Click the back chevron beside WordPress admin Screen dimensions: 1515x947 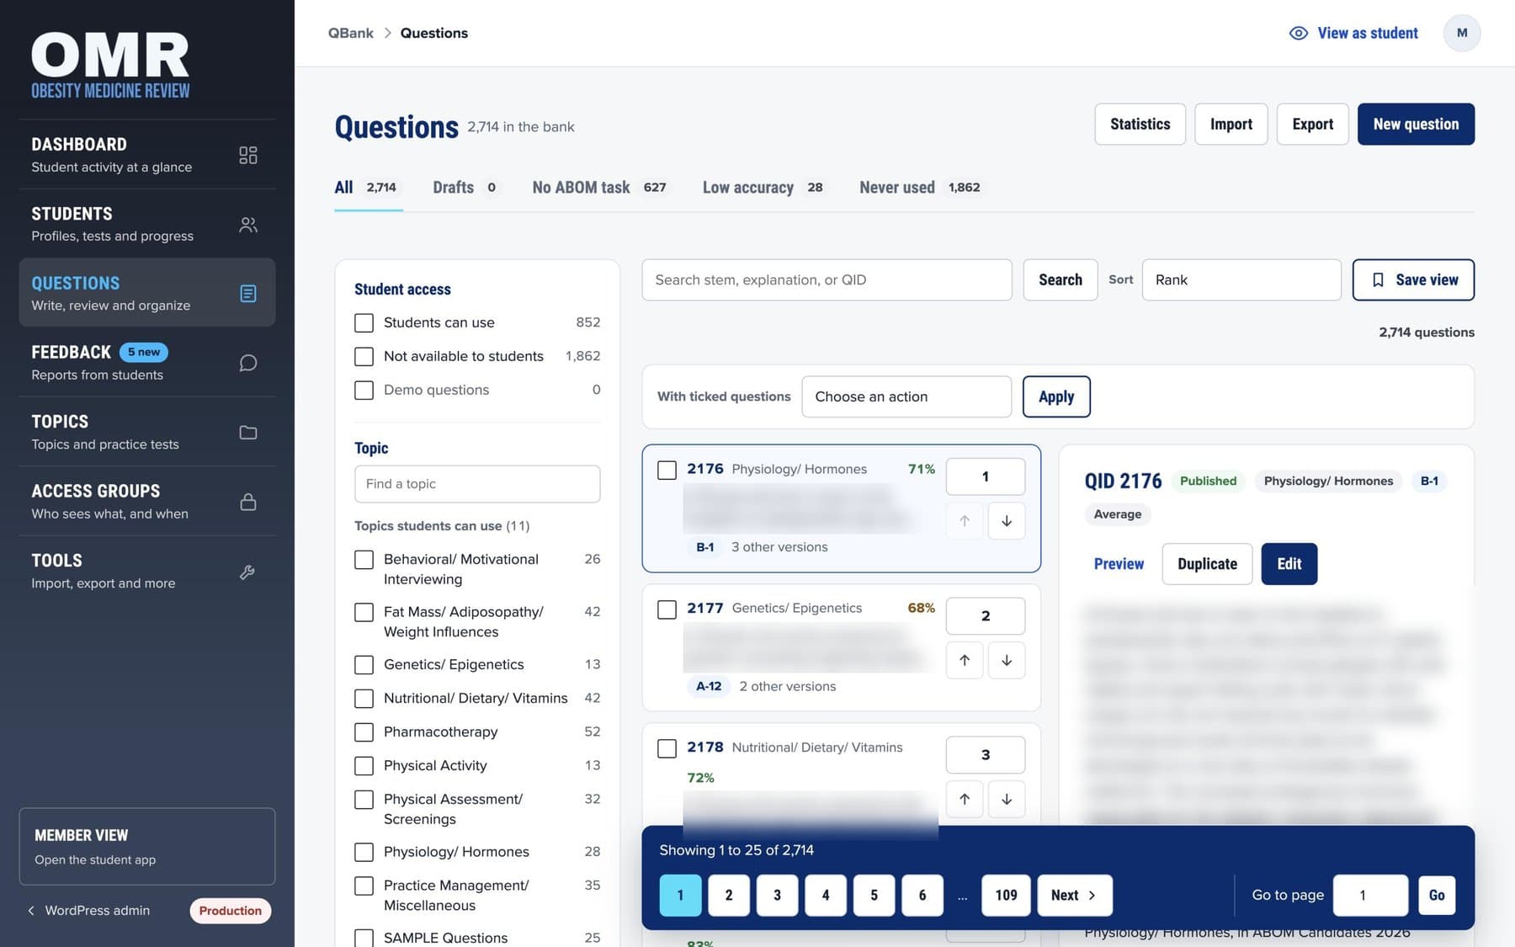31,910
